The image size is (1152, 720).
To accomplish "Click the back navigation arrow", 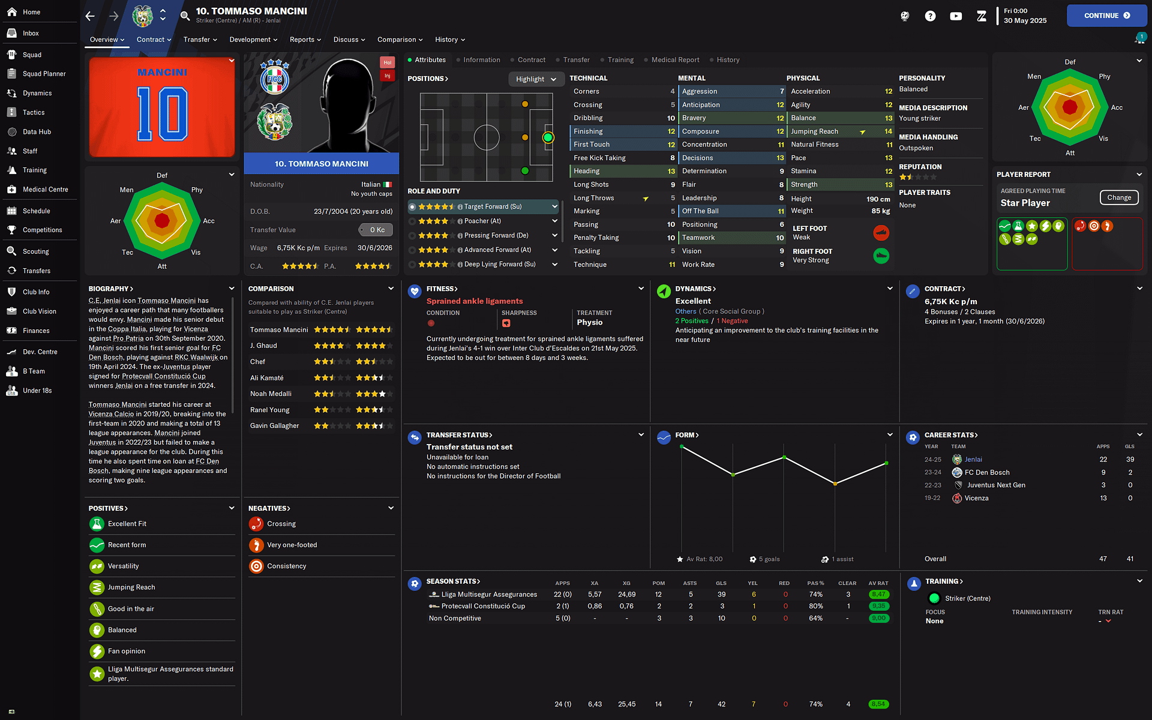I will [x=90, y=16].
